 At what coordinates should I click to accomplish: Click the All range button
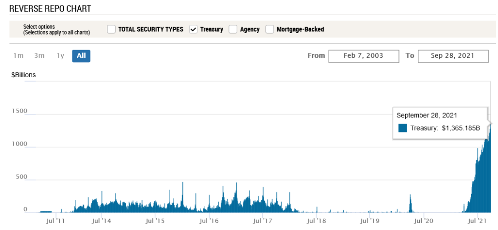coord(81,56)
